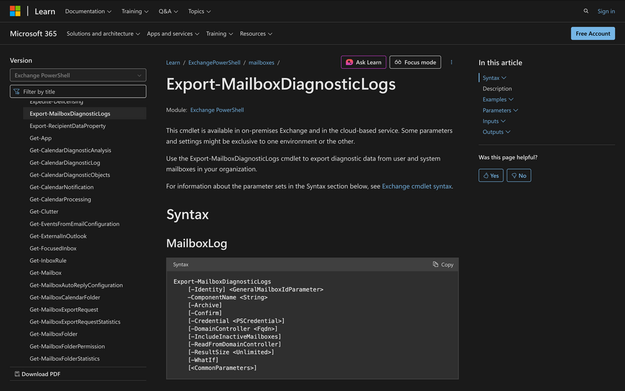Image resolution: width=625 pixels, height=391 pixels.
Task: Click the Free Account button
Action: click(592, 33)
